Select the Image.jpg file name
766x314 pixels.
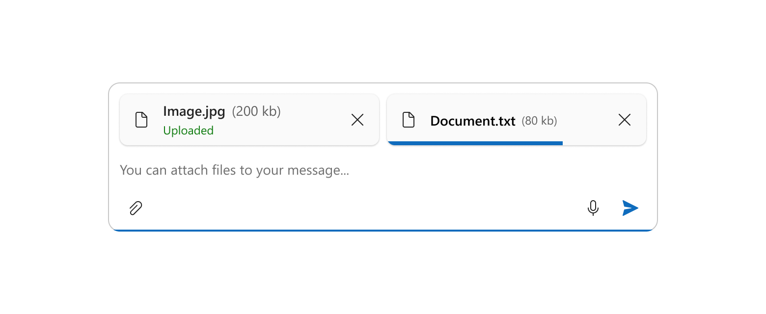194,111
